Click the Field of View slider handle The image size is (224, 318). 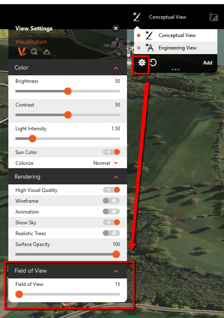(19, 294)
